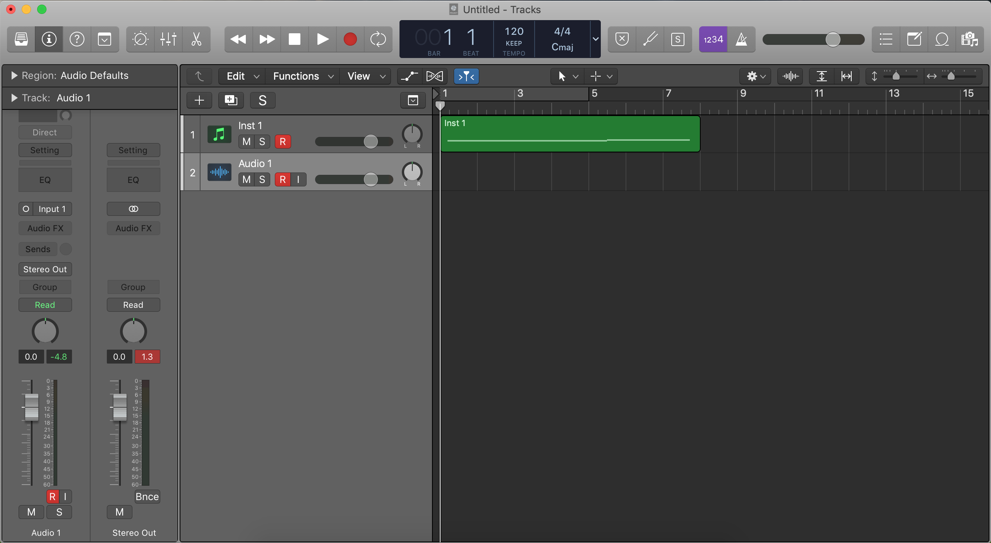Toggle the Replace mode button
This screenshot has height=543, width=991.
[622, 39]
